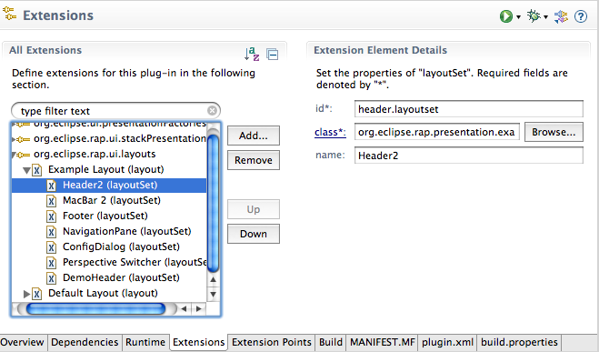
Task: Move the selected element with Down button
Action: (x=254, y=234)
